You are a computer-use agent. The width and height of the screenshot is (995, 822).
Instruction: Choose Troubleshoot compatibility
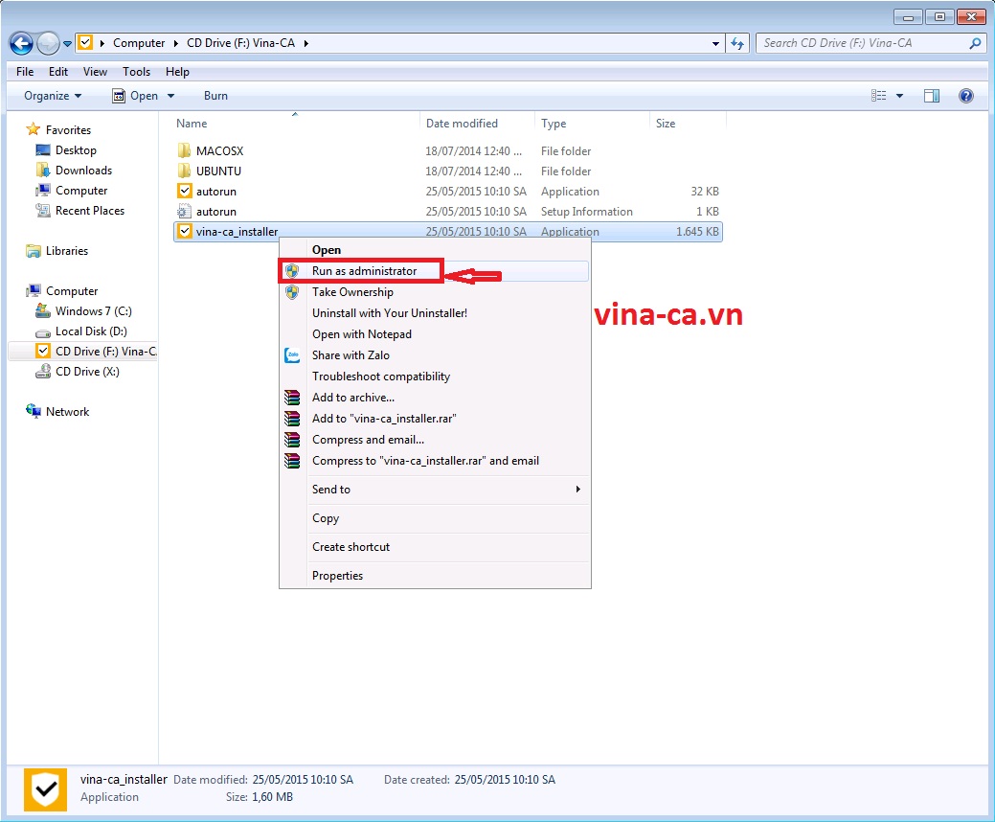pyautogui.click(x=381, y=377)
